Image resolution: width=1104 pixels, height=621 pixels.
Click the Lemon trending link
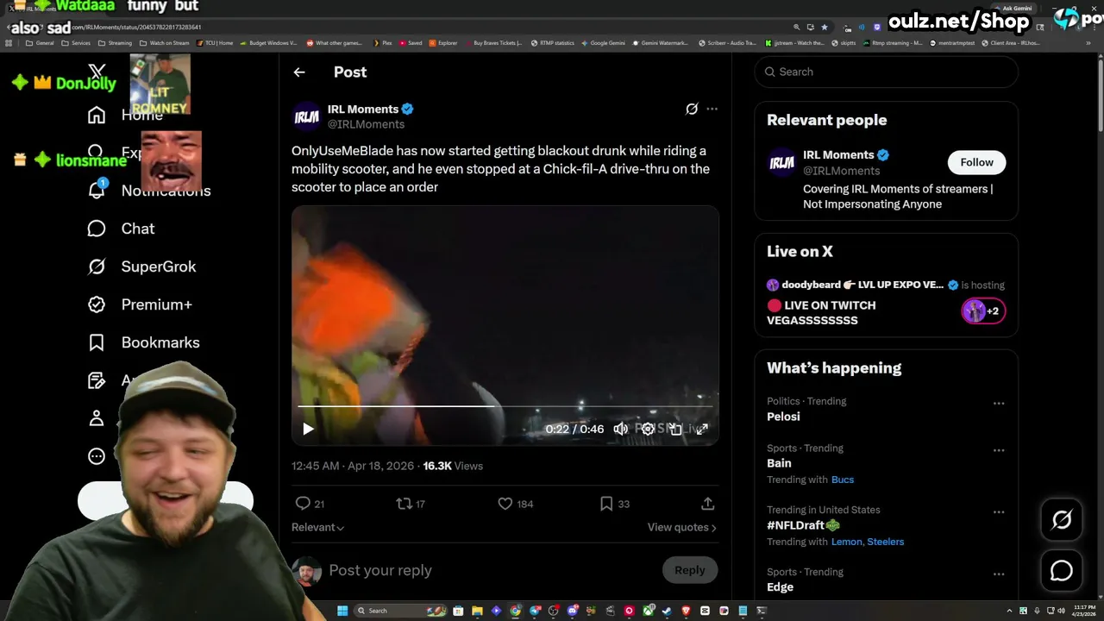[846, 542]
